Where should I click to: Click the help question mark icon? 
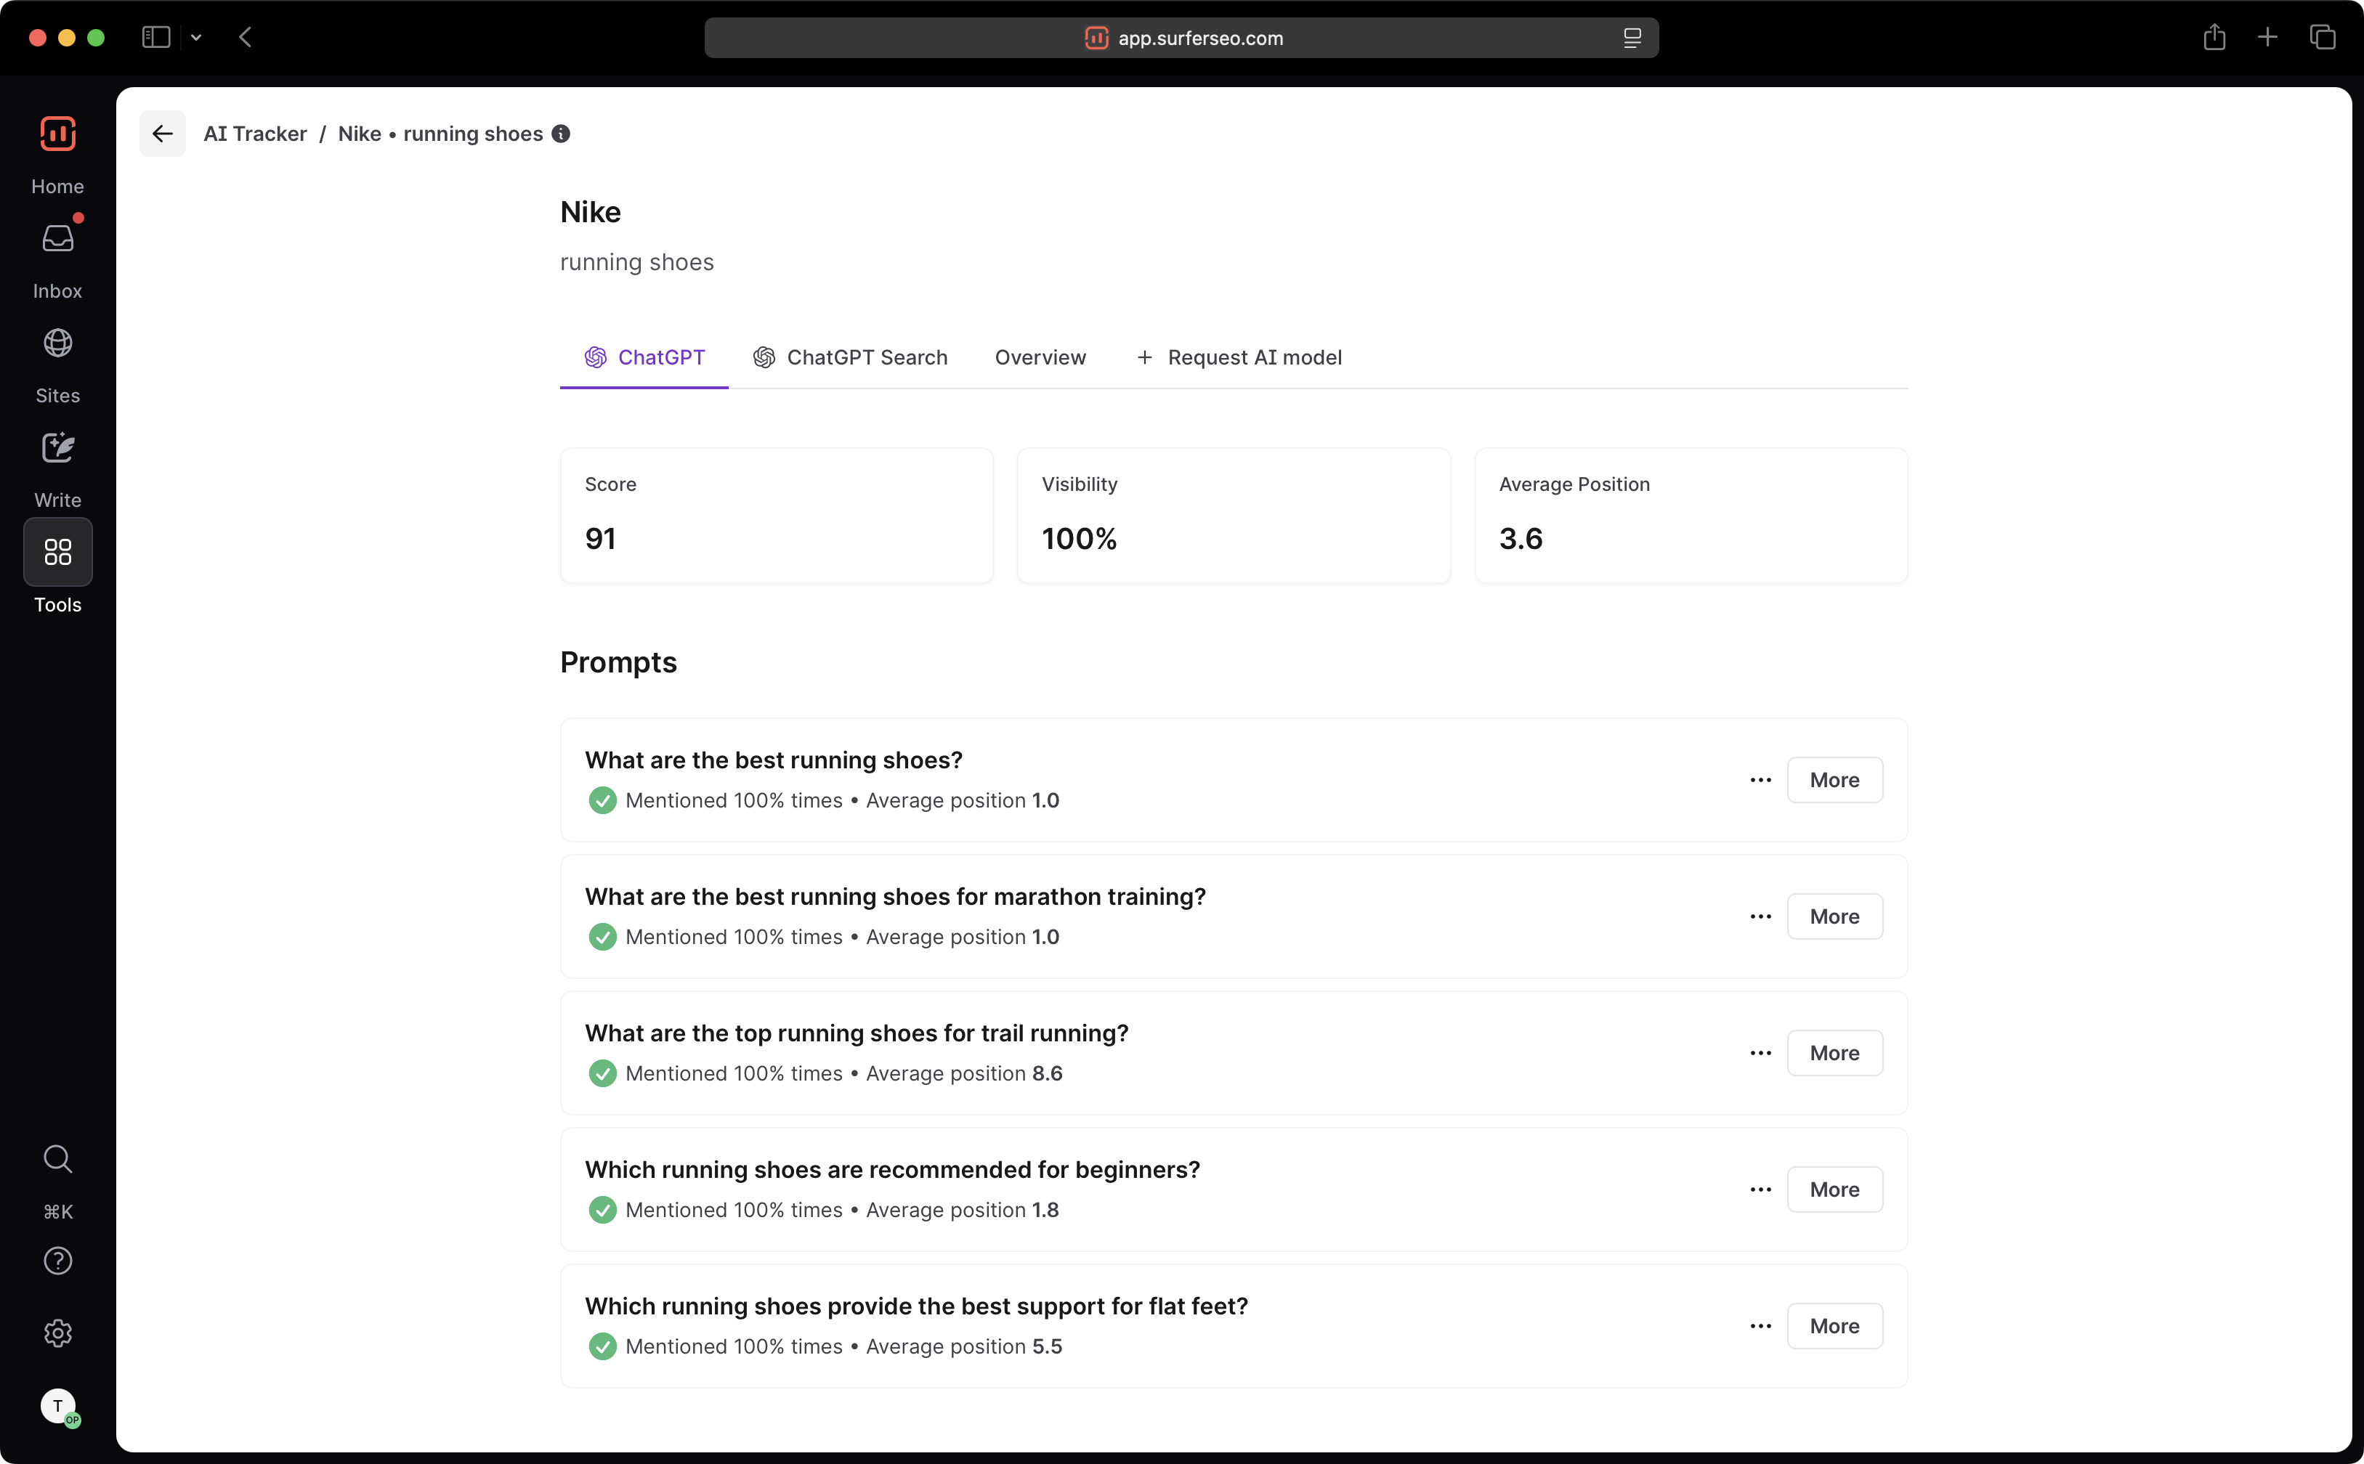click(57, 1261)
